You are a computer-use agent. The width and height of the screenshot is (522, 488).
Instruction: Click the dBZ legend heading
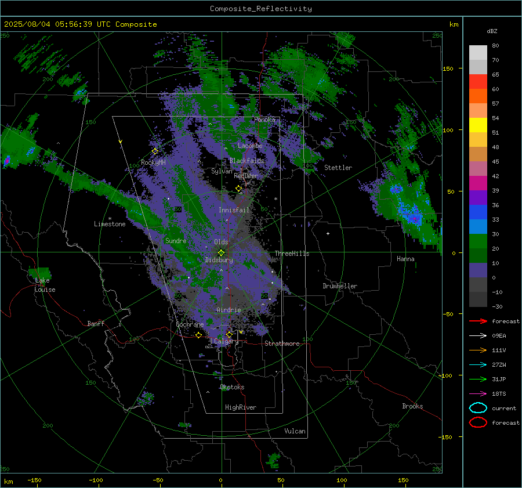pyautogui.click(x=492, y=31)
